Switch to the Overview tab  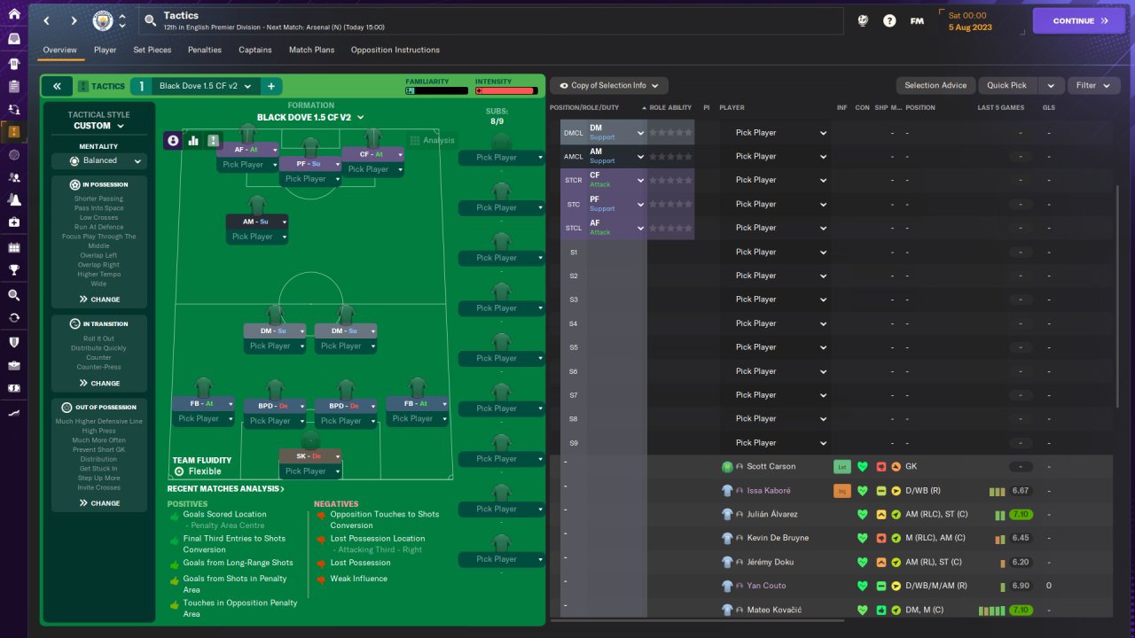tap(60, 50)
